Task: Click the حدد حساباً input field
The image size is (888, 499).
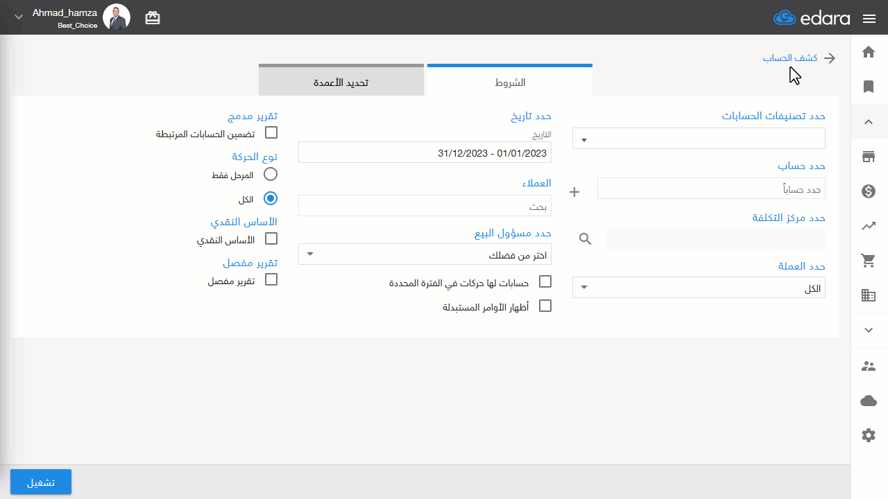Action: pos(711,189)
